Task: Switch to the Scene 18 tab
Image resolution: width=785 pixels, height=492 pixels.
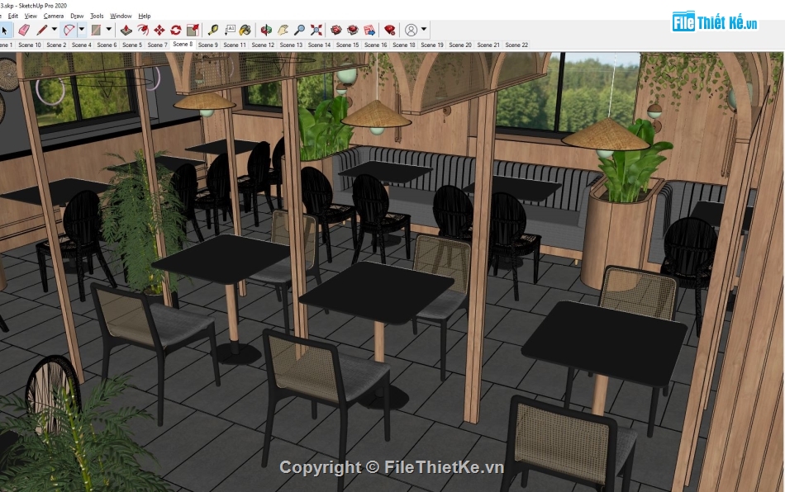Action: (403, 45)
